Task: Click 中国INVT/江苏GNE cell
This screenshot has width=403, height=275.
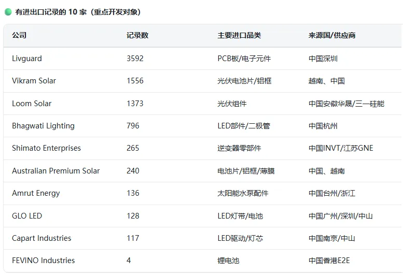Action: point(341,148)
